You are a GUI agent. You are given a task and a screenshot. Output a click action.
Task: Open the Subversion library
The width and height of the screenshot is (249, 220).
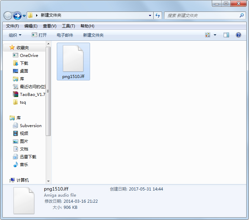pyautogui.click(x=30, y=125)
